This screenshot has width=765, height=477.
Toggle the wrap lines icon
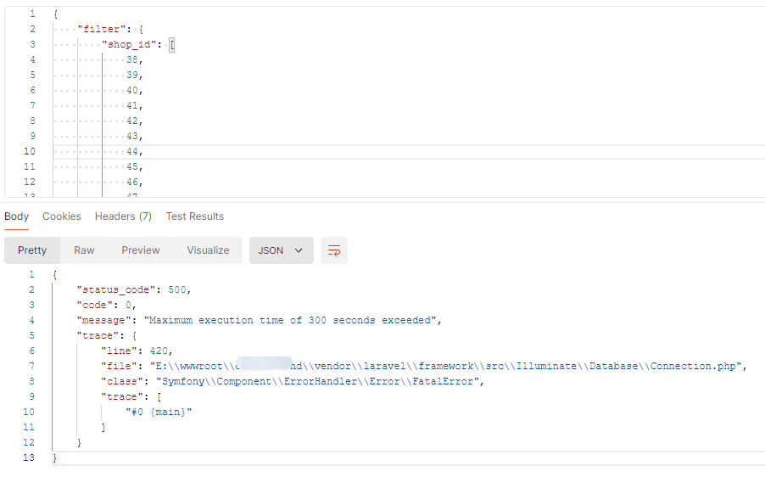point(334,250)
